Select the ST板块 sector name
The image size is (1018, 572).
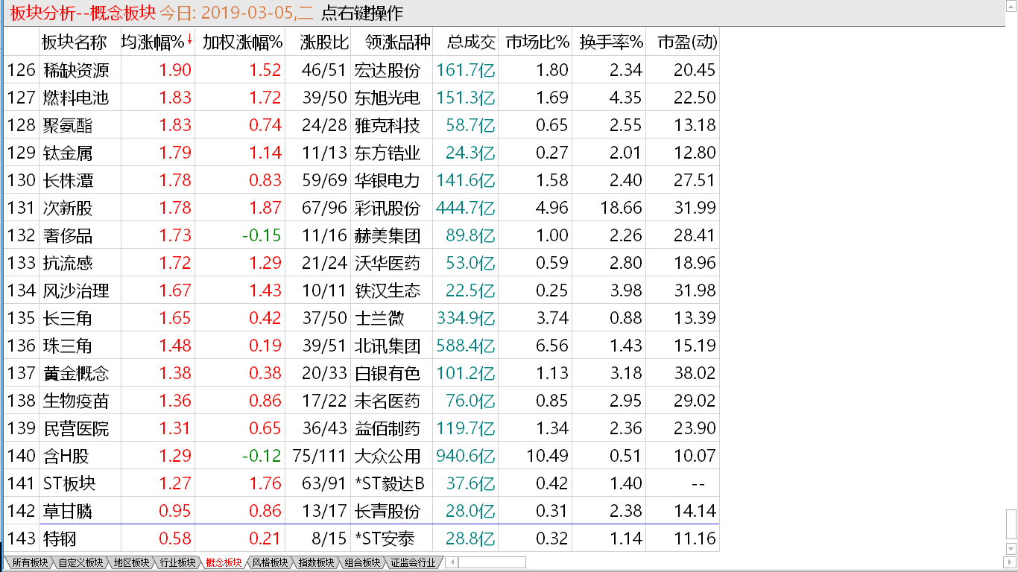tap(69, 483)
